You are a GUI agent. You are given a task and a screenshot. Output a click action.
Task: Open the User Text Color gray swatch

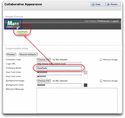86,72
